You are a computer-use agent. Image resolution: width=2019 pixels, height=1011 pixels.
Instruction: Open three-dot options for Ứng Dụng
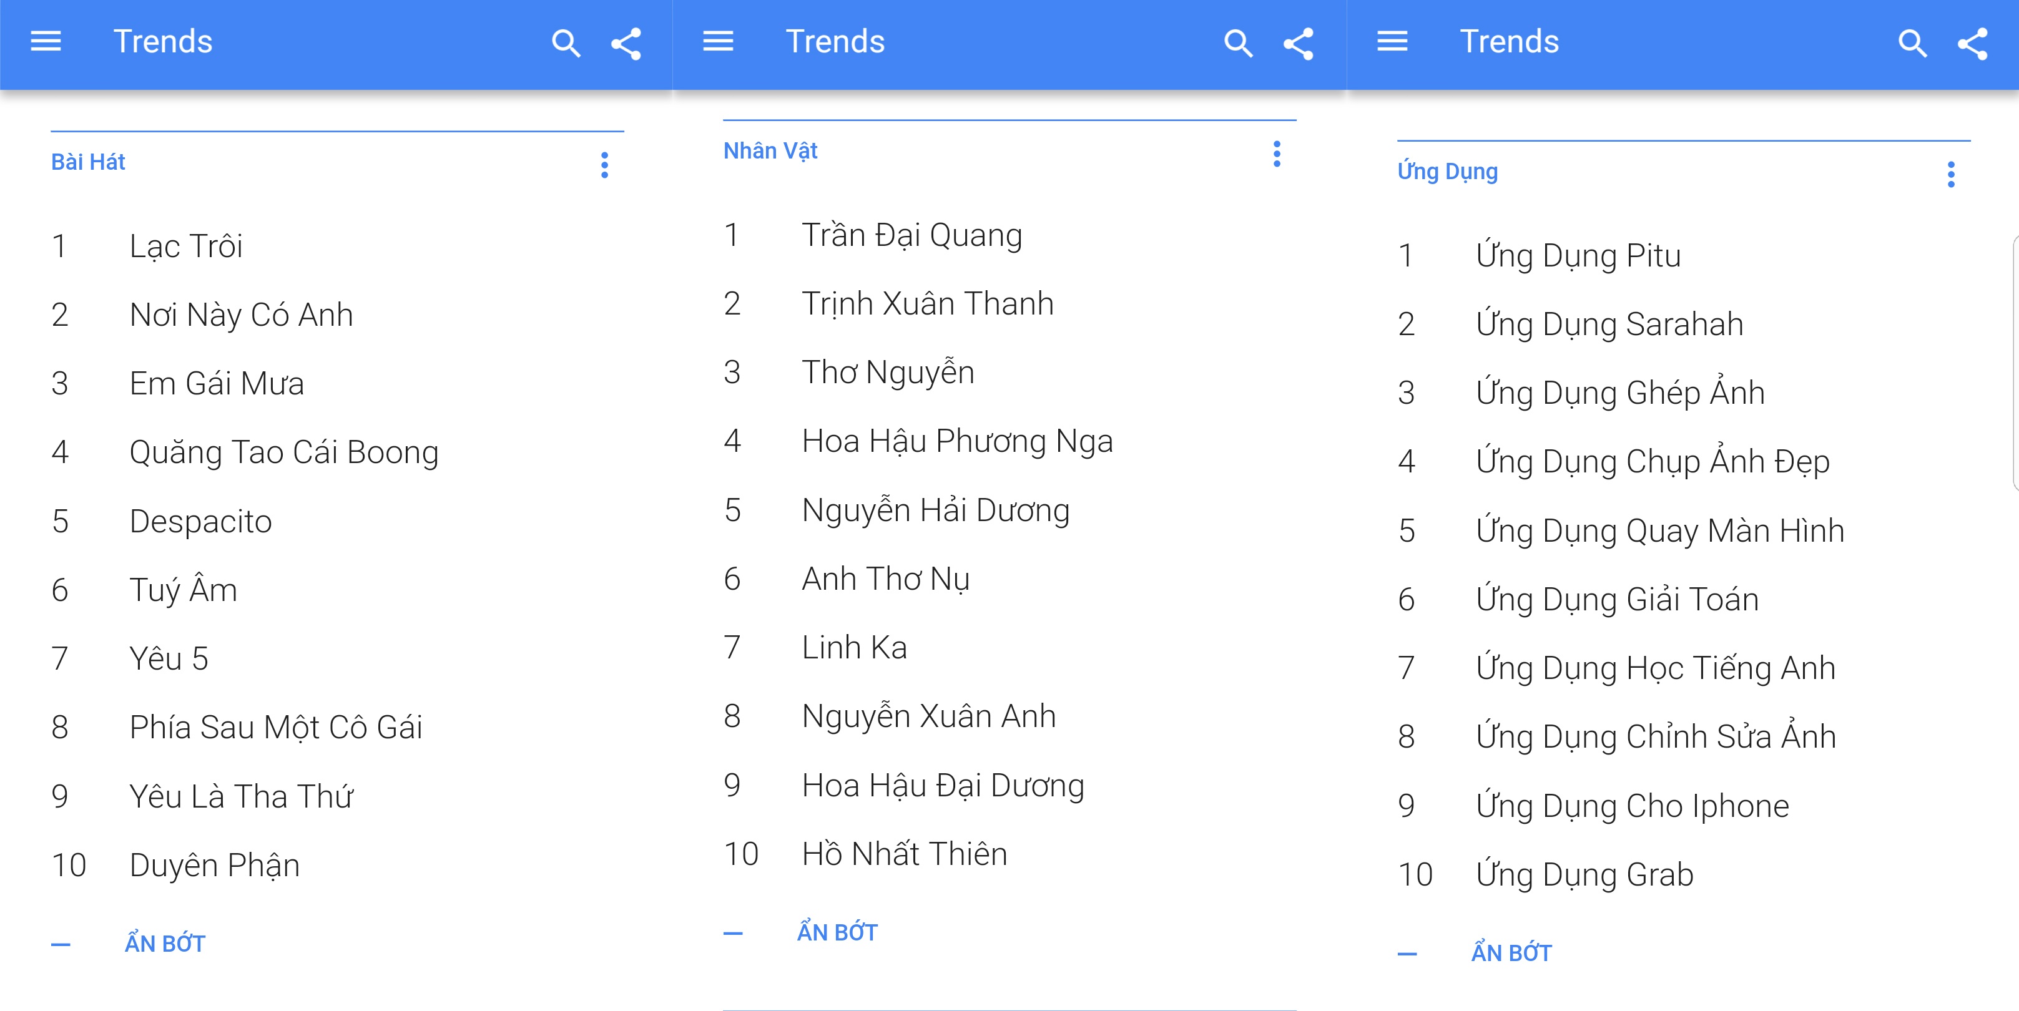point(1951,174)
